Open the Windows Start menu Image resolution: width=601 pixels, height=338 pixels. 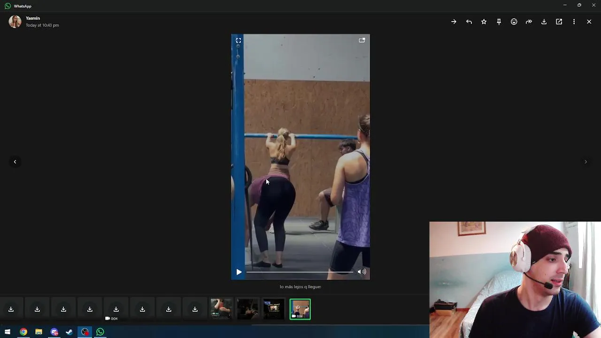pyautogui.click(x=8, y=332)
